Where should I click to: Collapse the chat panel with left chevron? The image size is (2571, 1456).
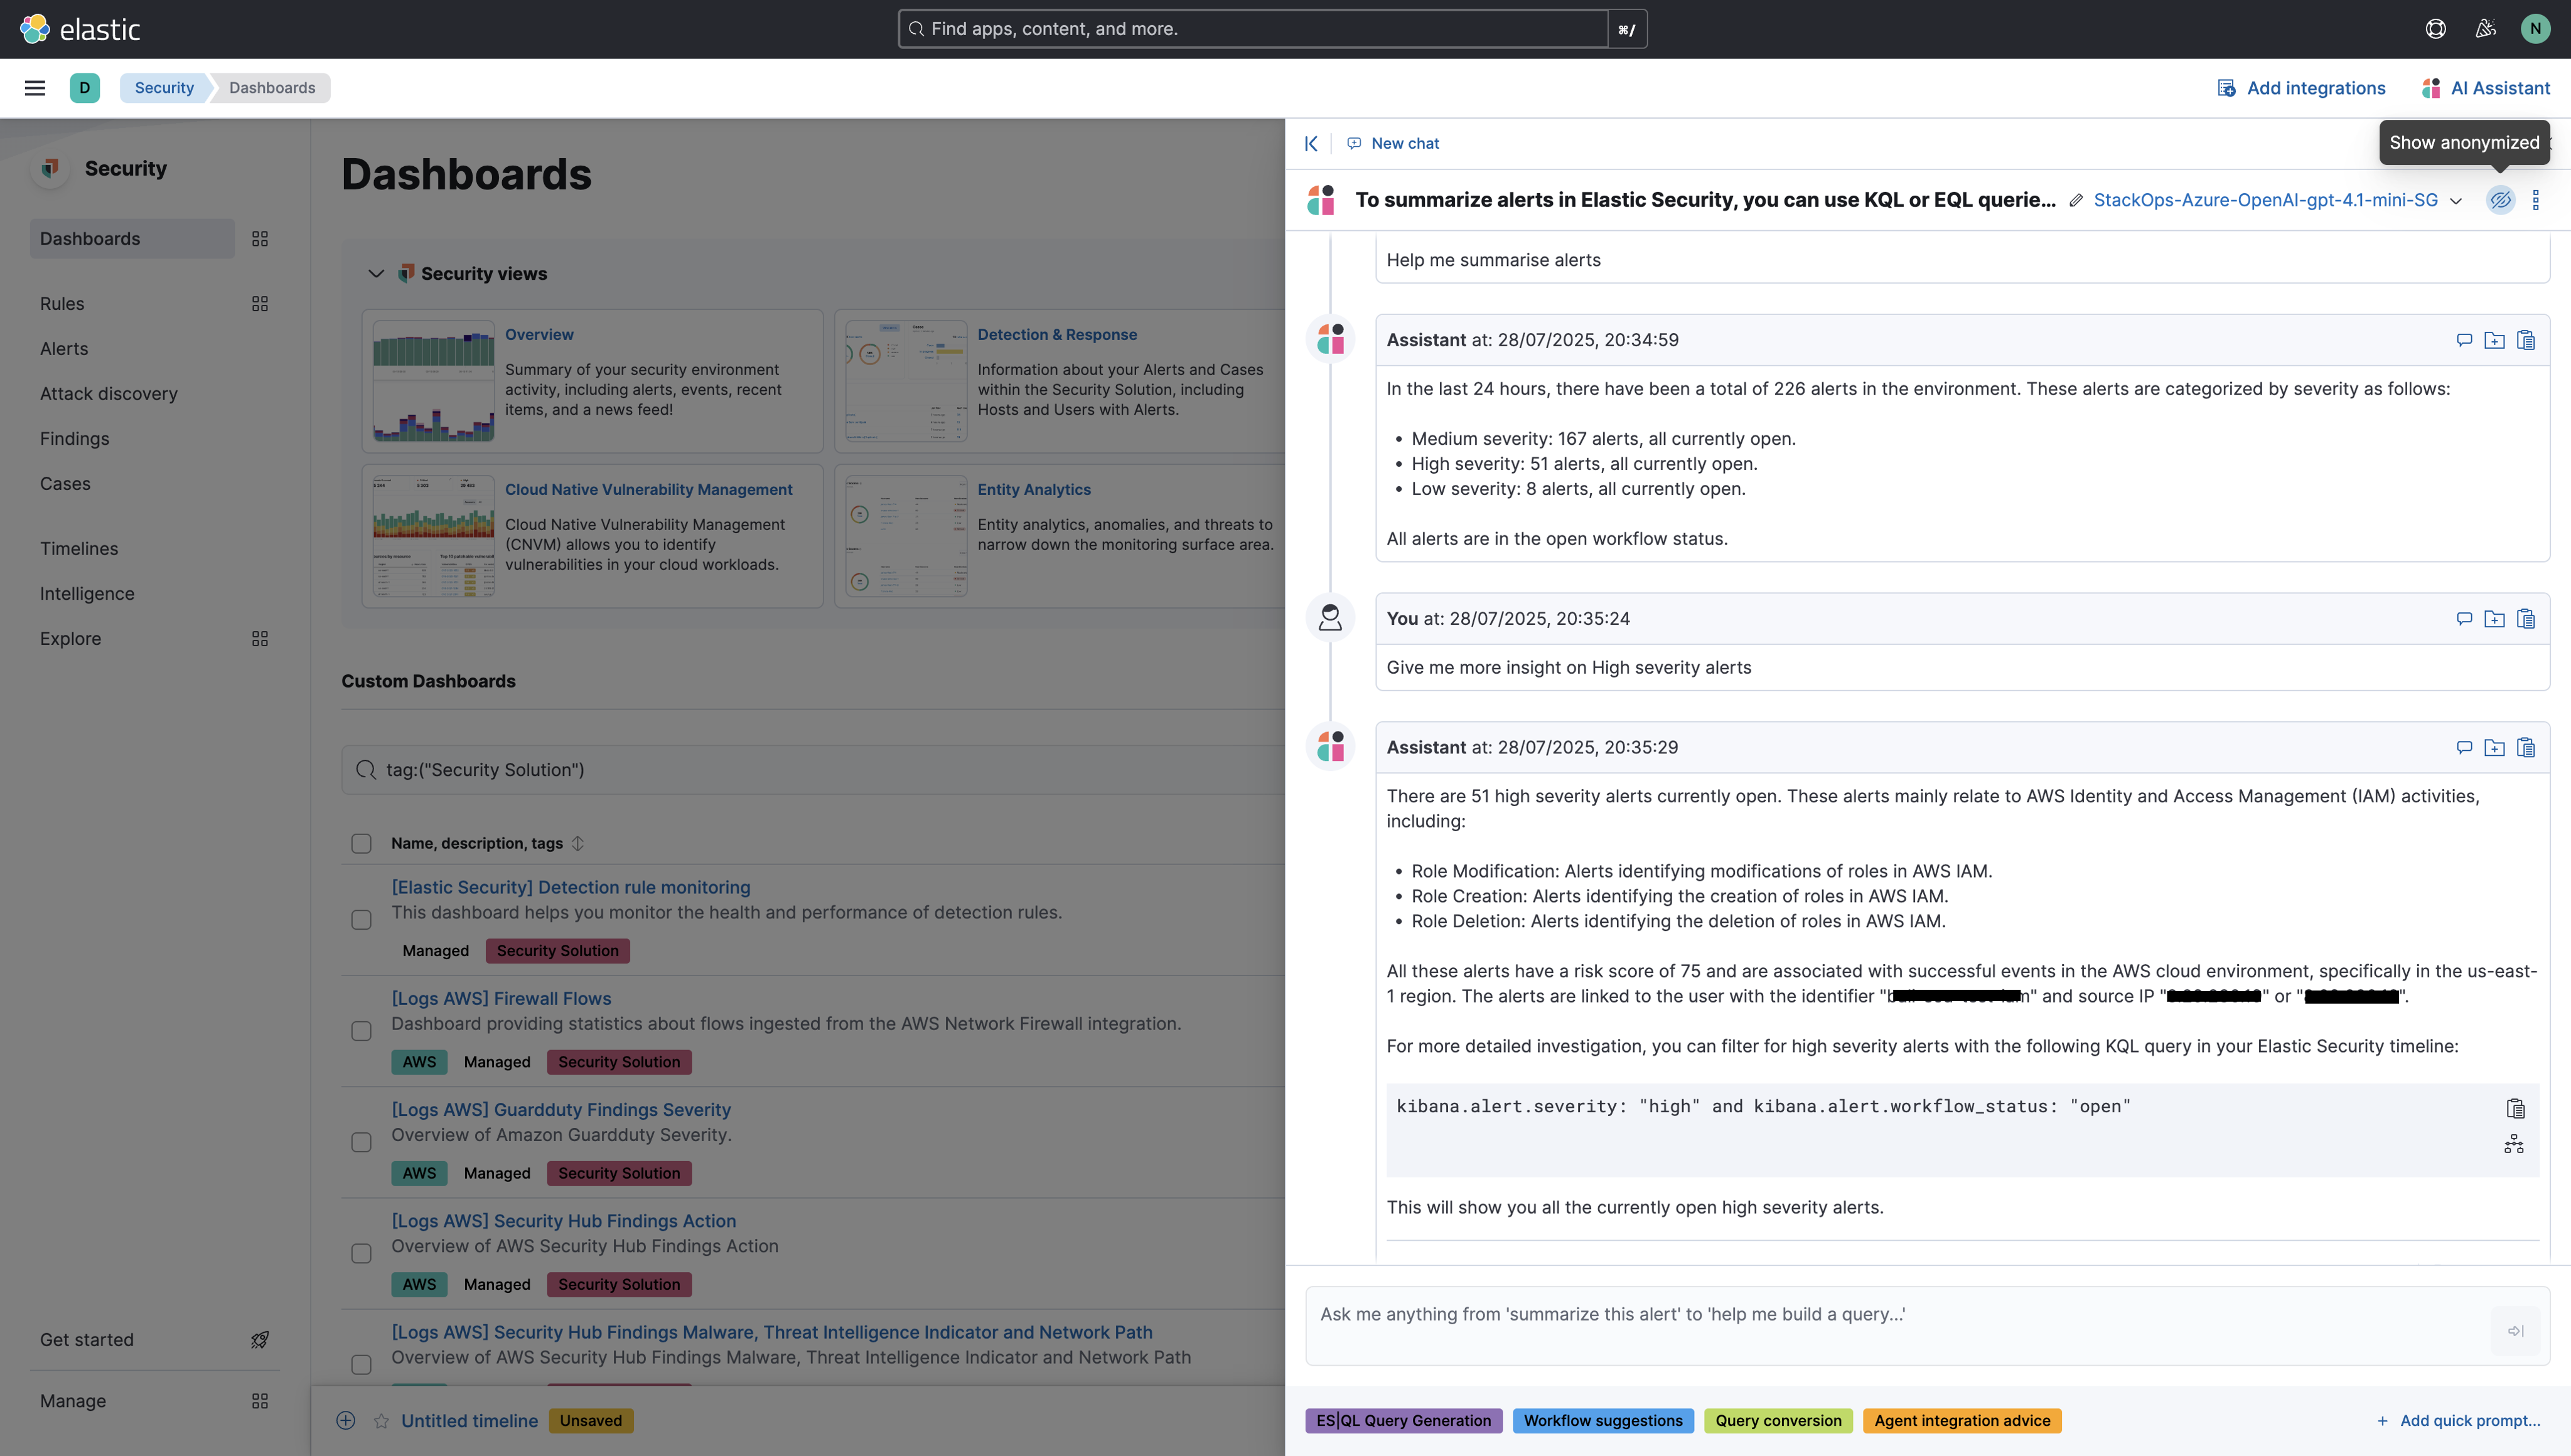coord(1311,143)
